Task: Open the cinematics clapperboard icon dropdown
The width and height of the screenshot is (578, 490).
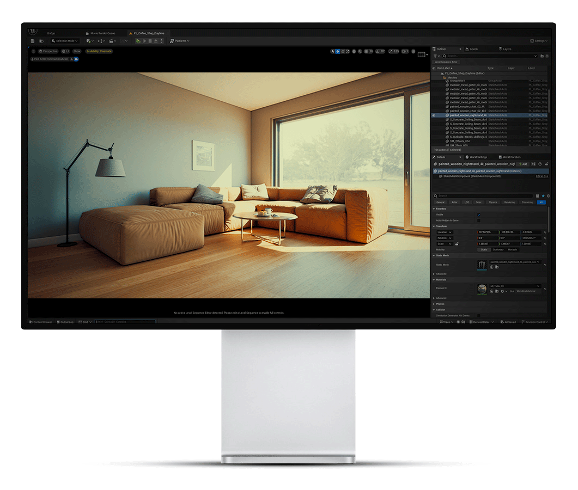Action: pos(112,41)
